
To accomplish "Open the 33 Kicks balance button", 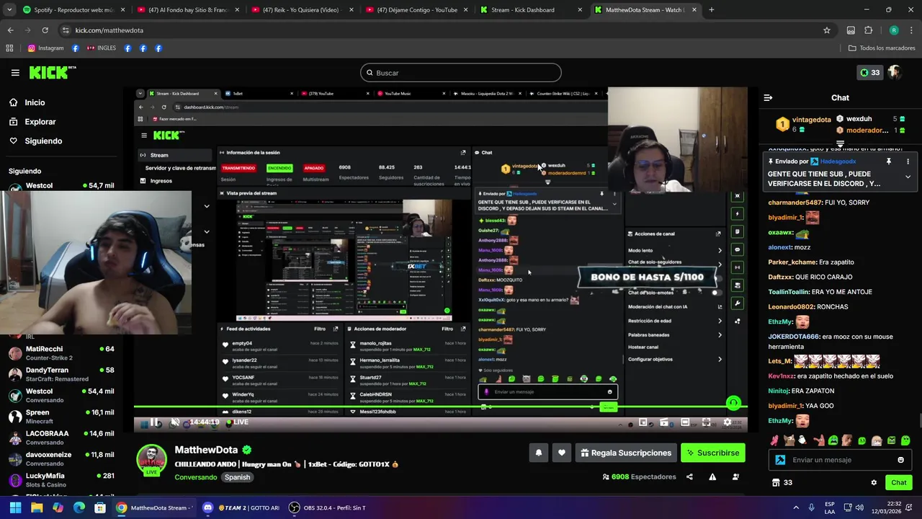I will click(870, 73).
